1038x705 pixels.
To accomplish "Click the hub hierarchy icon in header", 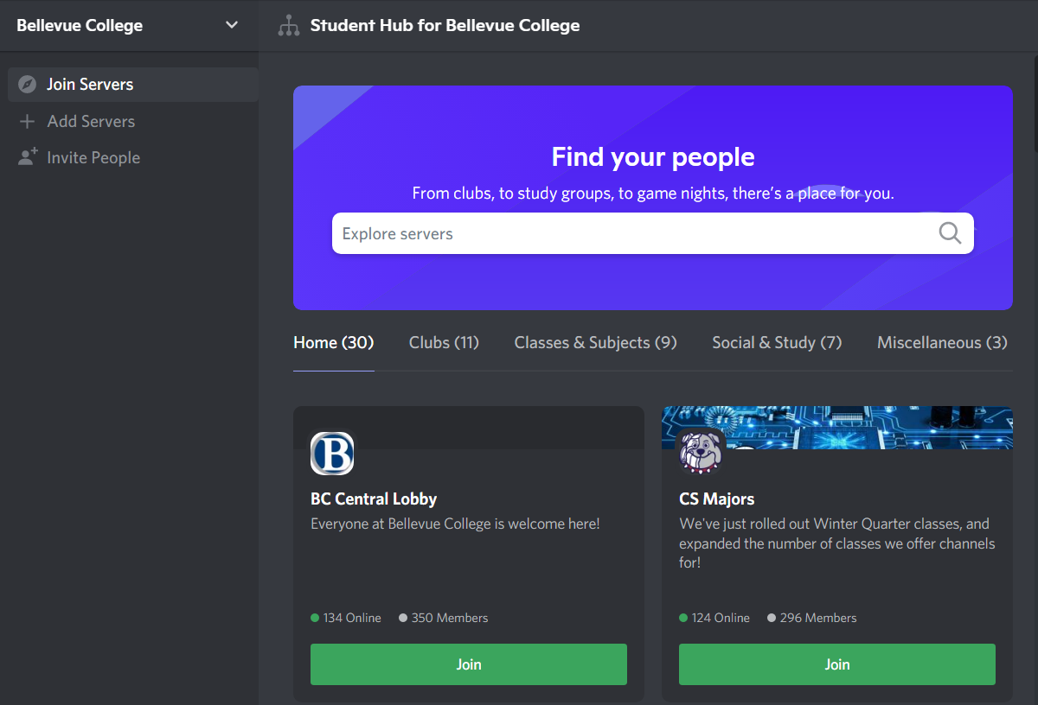I will [288, 26].
